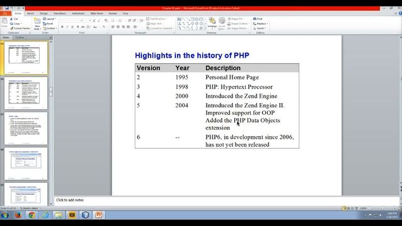Screen dimensions: 402x226
Task: Click Convert to SmartArt button
Action: pyautogui.click(x=160, y=28)
